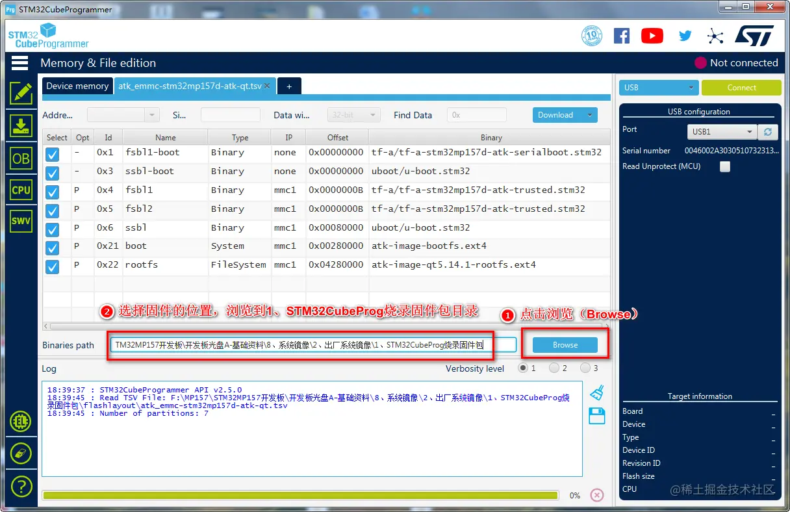Open the YouTube icon
Image resolution: width=790 pixels, height=512 pixels.
pos(652,36)
